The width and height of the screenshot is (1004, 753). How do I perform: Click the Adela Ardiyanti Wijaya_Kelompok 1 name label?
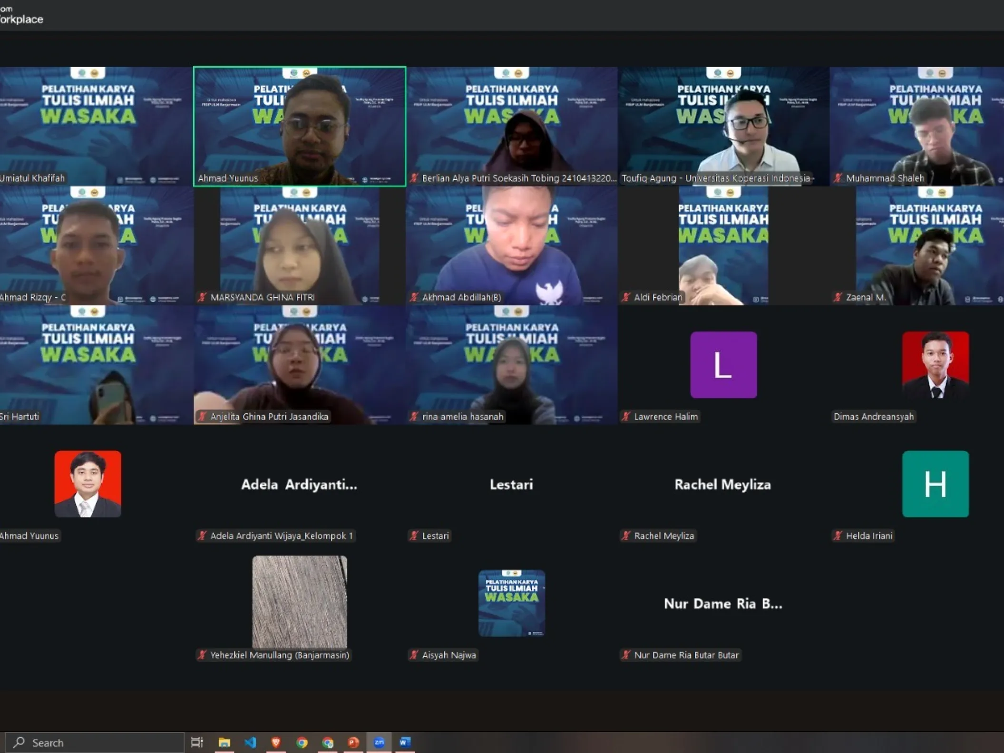[x=282, y=536]
